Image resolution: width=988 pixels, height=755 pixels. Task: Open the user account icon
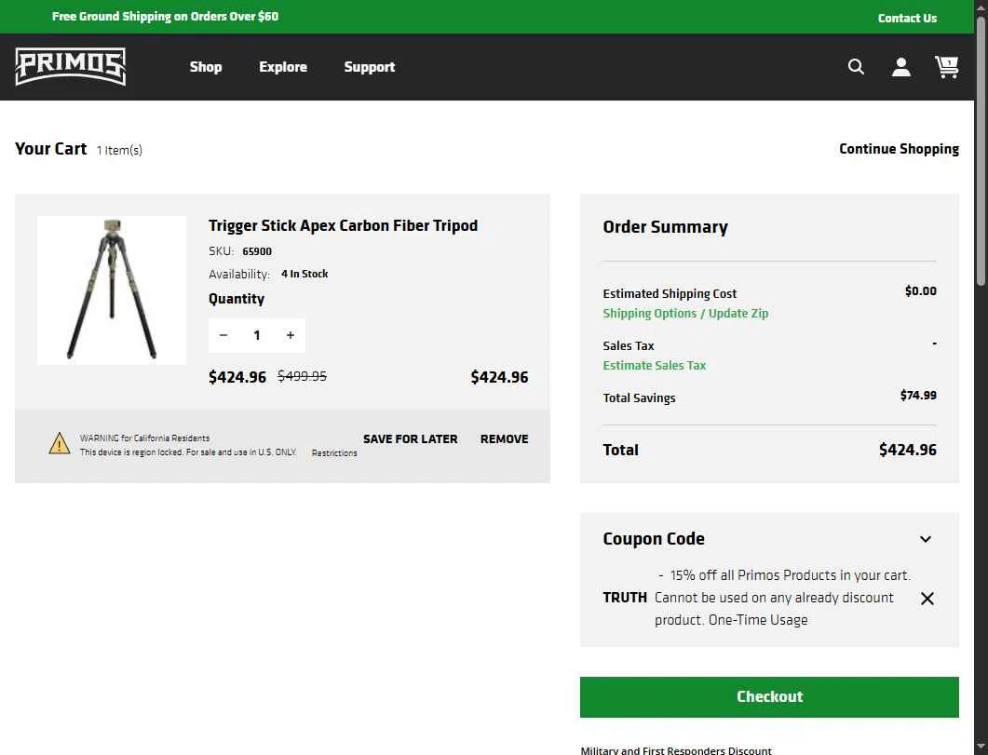[901, 67]
